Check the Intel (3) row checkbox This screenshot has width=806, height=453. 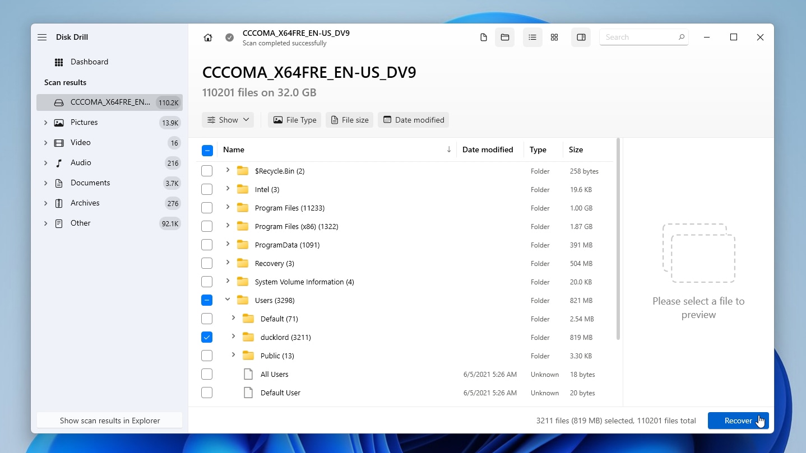pos(207,189)
